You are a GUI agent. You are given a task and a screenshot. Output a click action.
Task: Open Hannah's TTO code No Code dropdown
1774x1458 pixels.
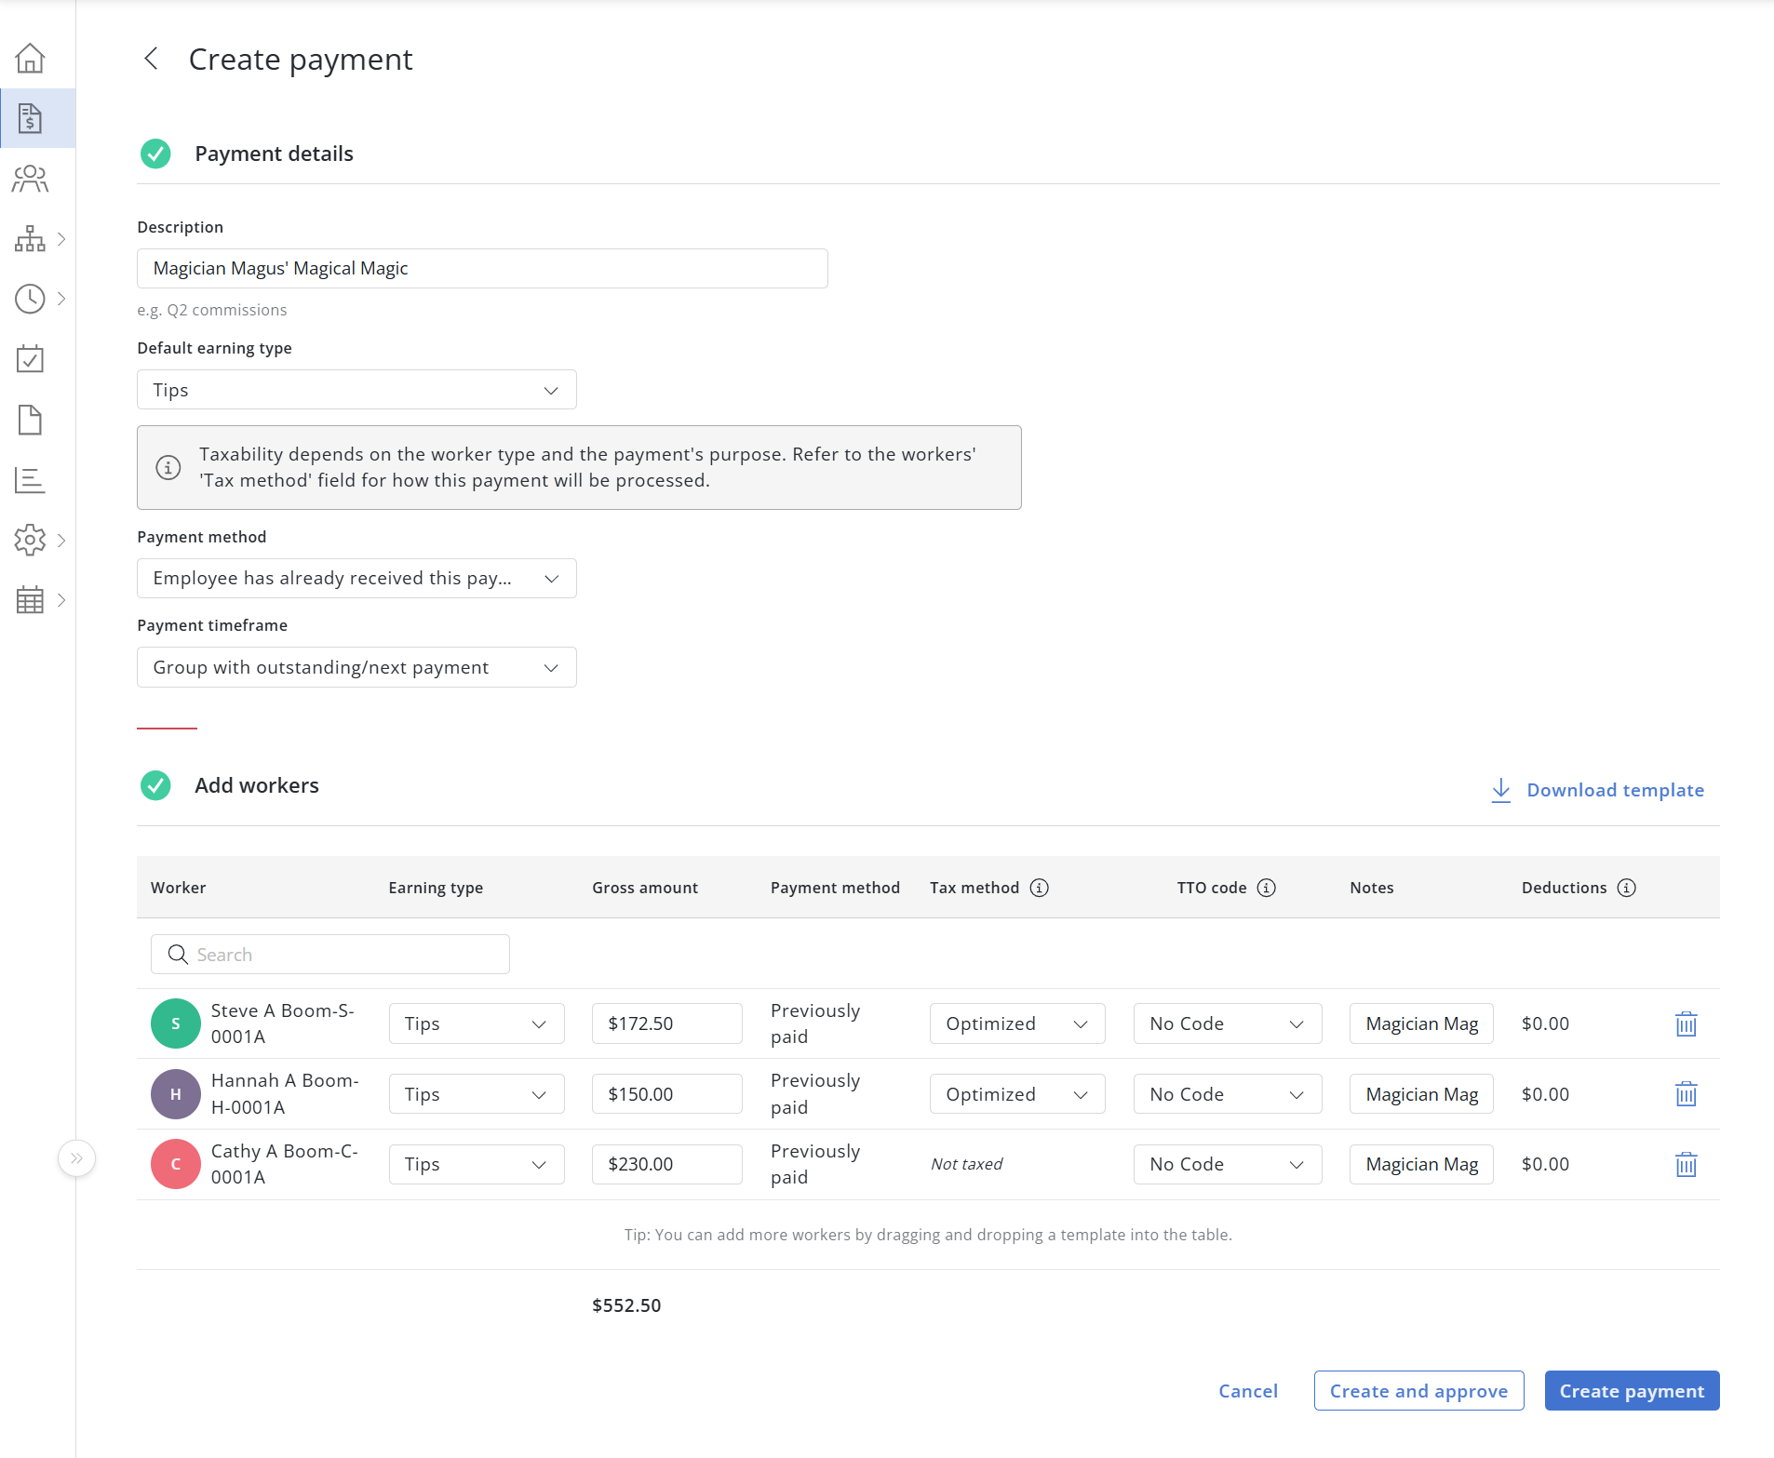1228,1094
